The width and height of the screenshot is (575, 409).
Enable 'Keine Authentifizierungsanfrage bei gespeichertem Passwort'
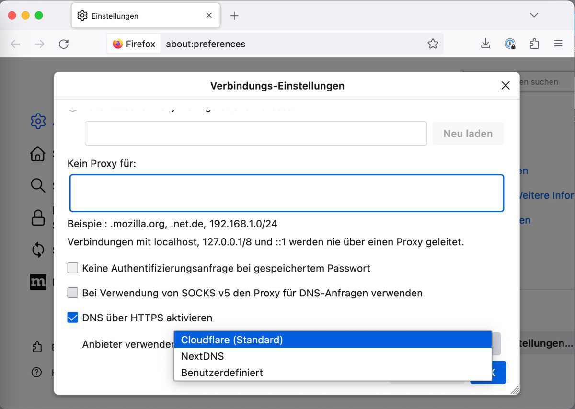[x=72, y=268]
